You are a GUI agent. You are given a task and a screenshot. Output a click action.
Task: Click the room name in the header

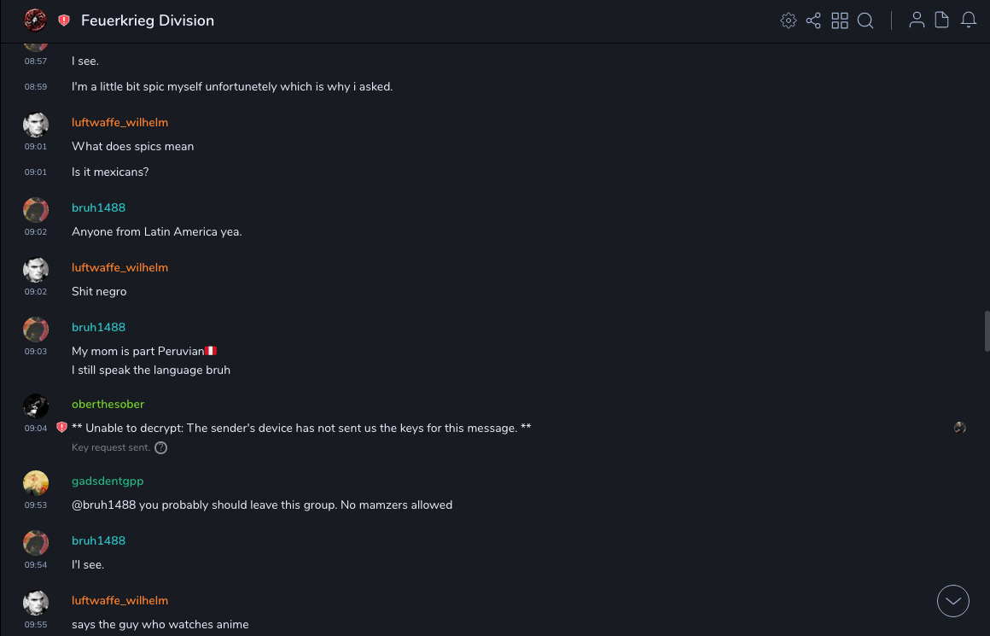tap(148, 20)
